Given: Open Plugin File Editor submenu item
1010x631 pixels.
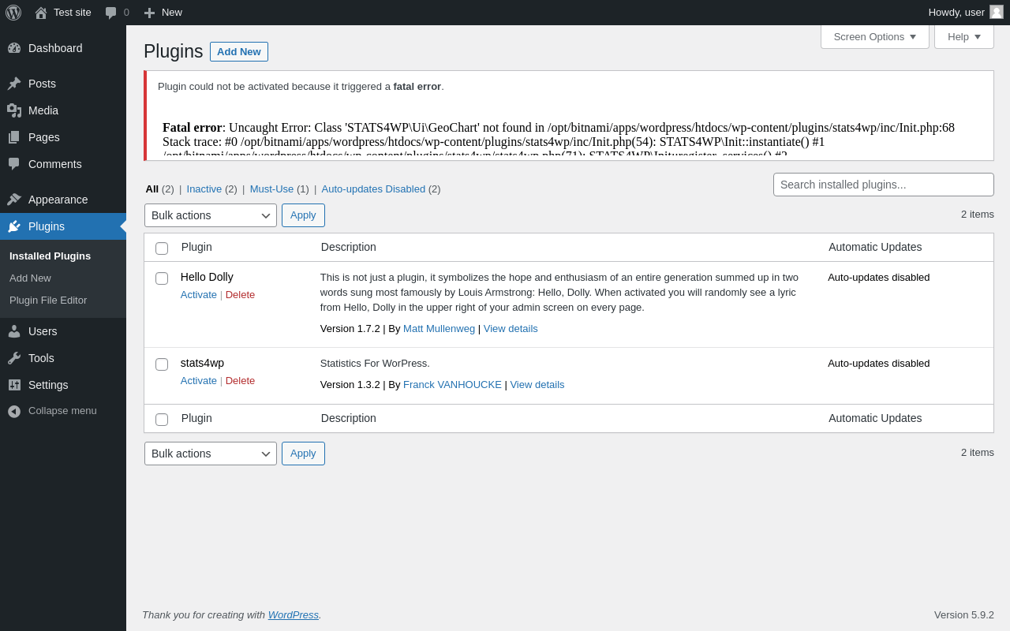Looking at the screenshot, I should [x=48, y=300].
